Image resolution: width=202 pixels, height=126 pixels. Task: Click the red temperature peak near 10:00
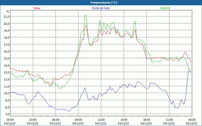[86, 25]
